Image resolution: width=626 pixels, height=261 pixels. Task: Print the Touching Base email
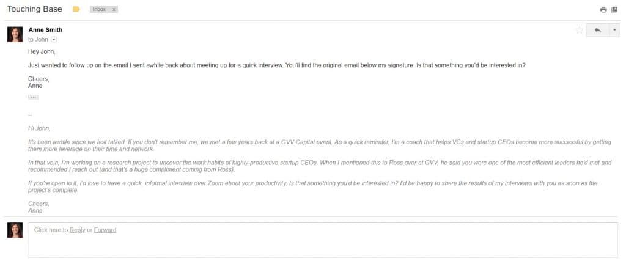tap(603, 10)
